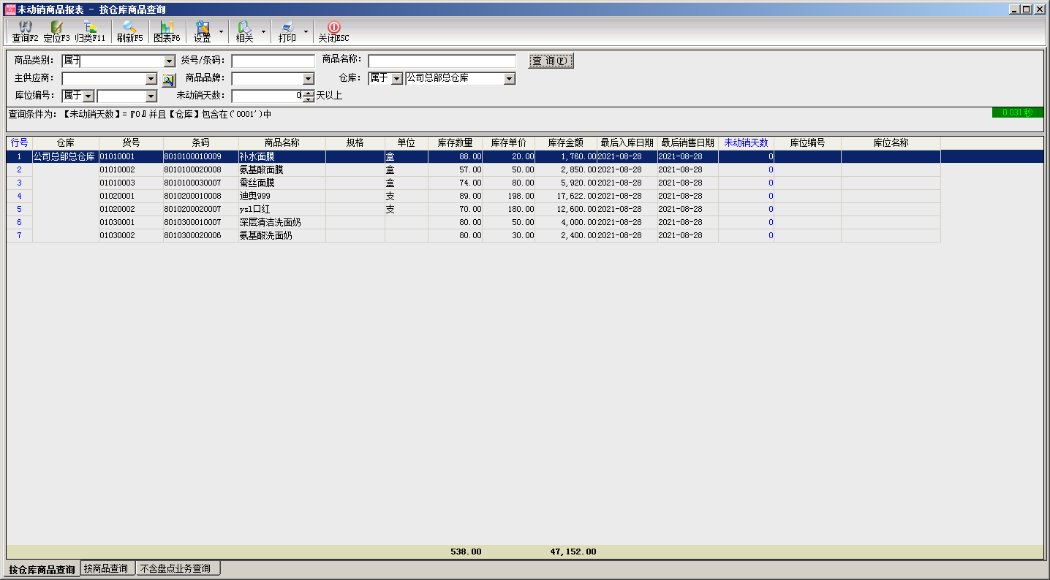The height and width of the screenshot is (580, 1050).
Task: Expand the 商品类别 dropdown
Action: pos(170,61)
